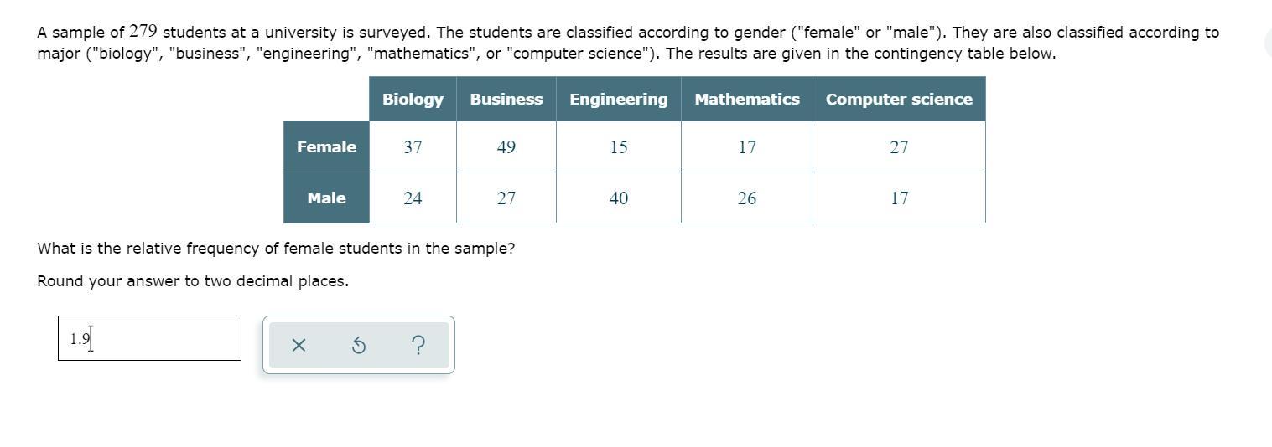Click the sample size number 279

(x=143, y=32)
